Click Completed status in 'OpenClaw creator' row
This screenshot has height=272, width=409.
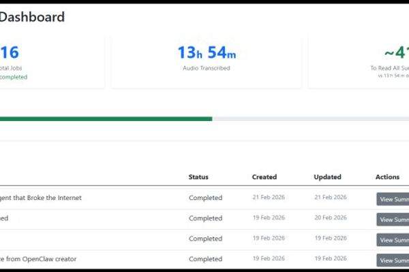pos(206,259)
